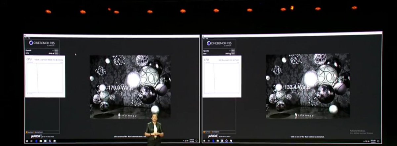Image resolution: width=397 pixels, height=146 pixels.
Task: Open Help menu in left Cinebench window
Action: [x=29, y=38]
